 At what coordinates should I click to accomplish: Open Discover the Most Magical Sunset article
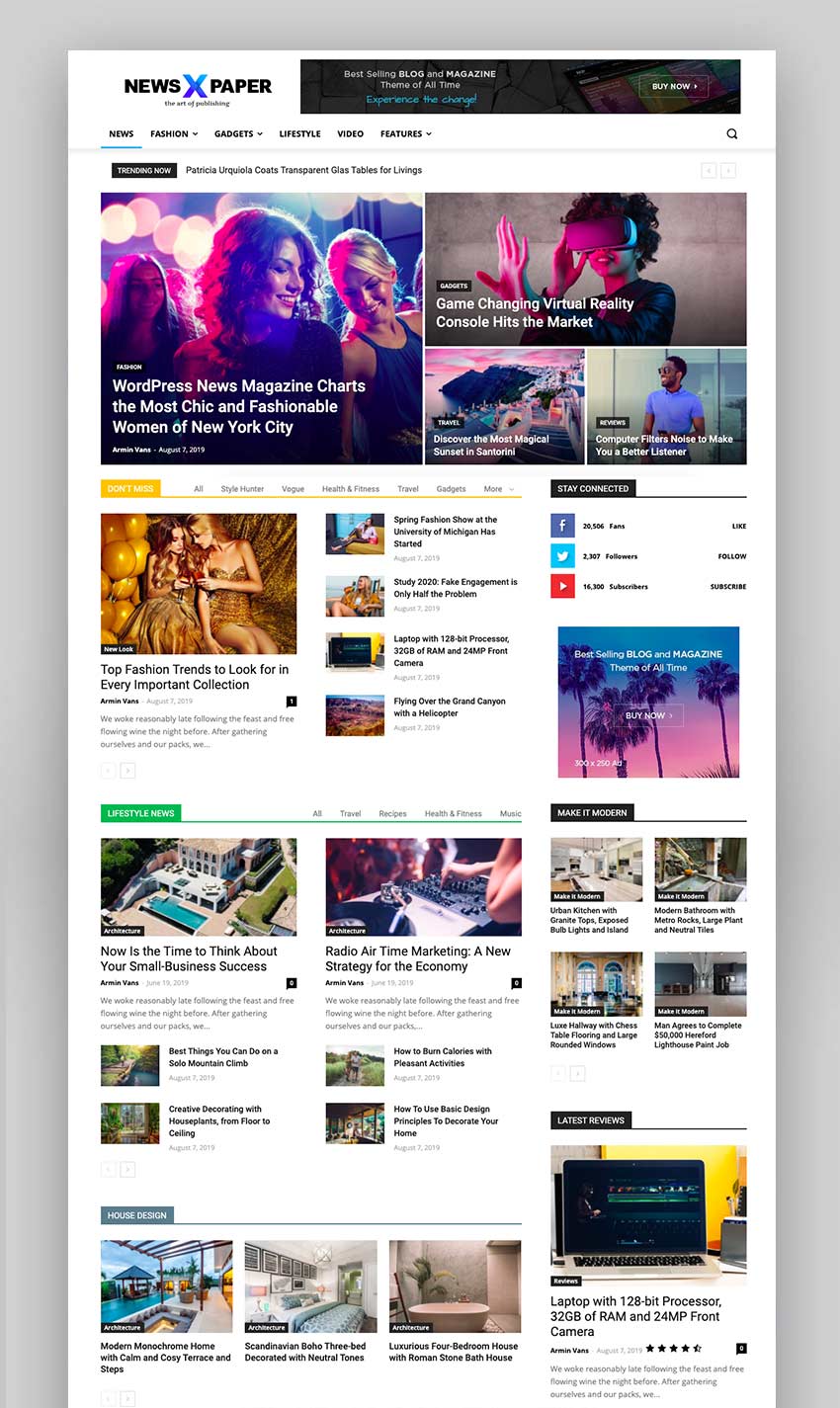[x=490, y=446]
